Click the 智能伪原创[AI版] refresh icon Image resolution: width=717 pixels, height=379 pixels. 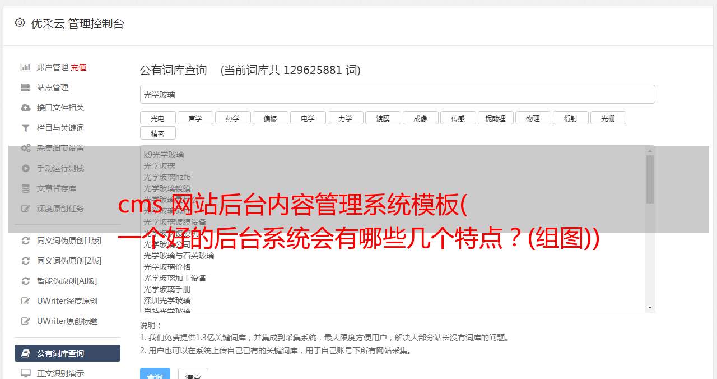point(26,281)
